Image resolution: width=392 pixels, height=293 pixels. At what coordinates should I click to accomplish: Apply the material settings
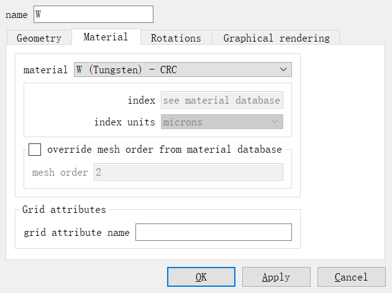click(x=276, y=277)
